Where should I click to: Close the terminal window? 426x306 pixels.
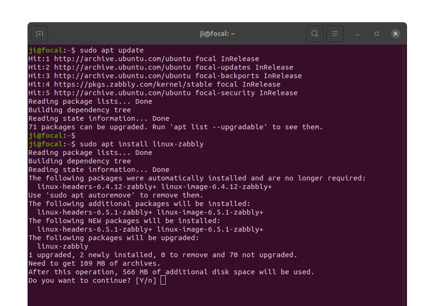[x=395, y=34]
